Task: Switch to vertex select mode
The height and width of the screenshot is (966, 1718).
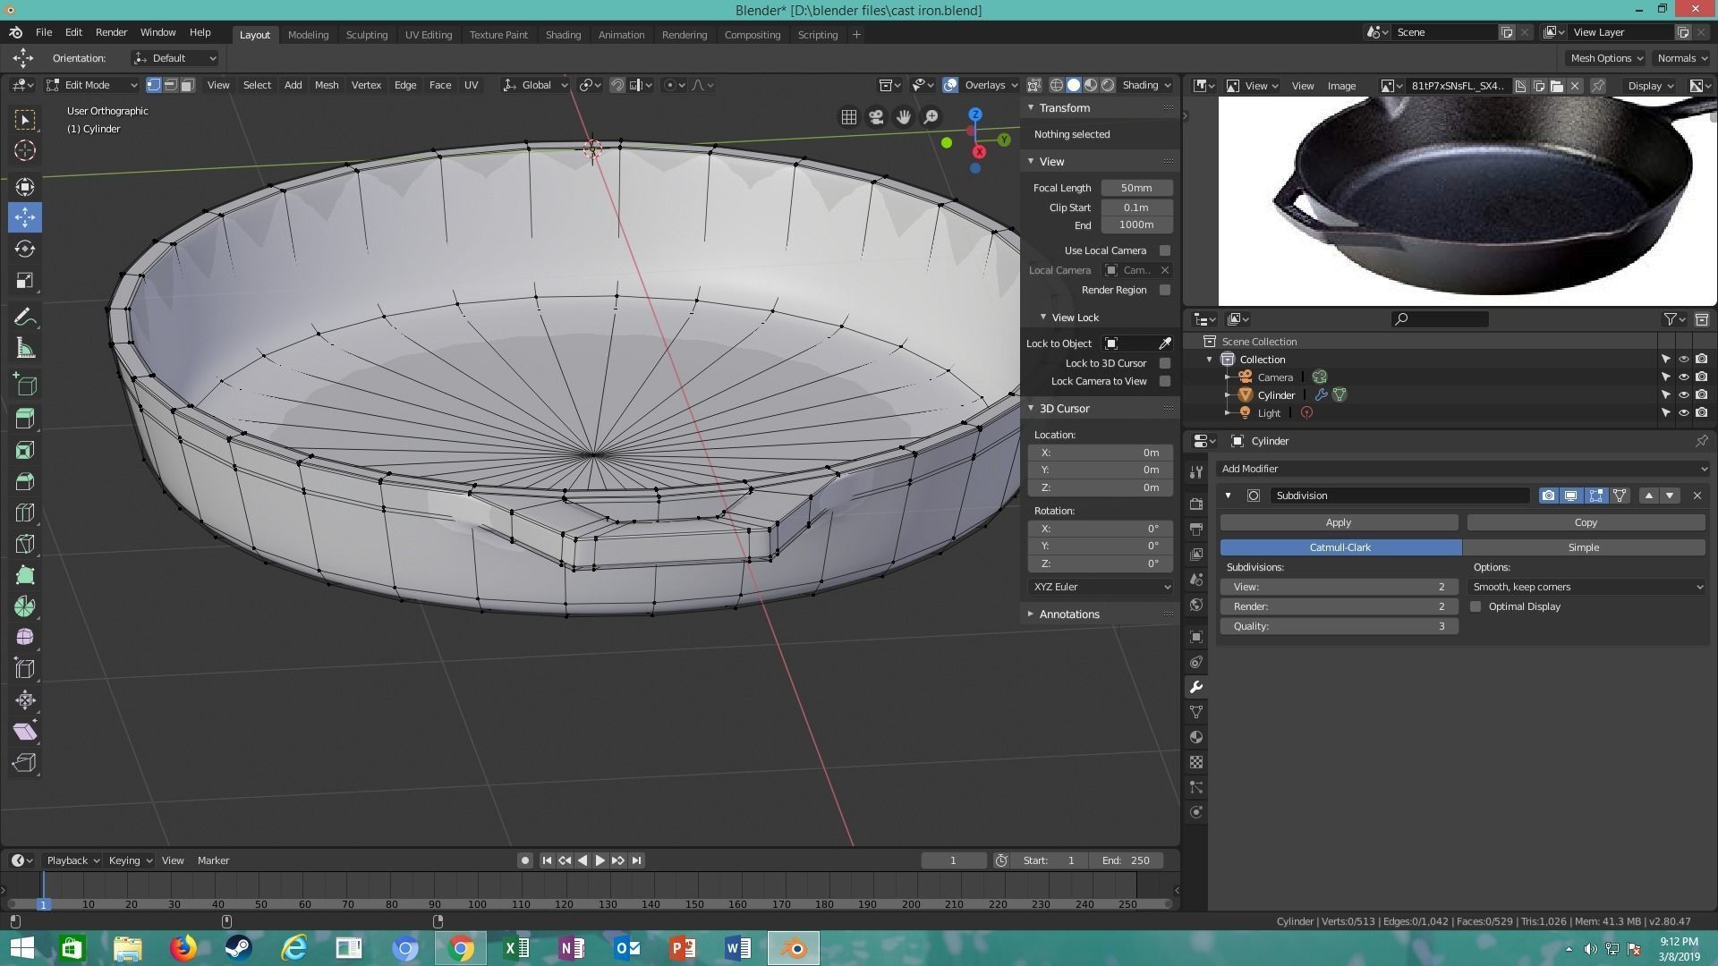Action: [153, 85]
